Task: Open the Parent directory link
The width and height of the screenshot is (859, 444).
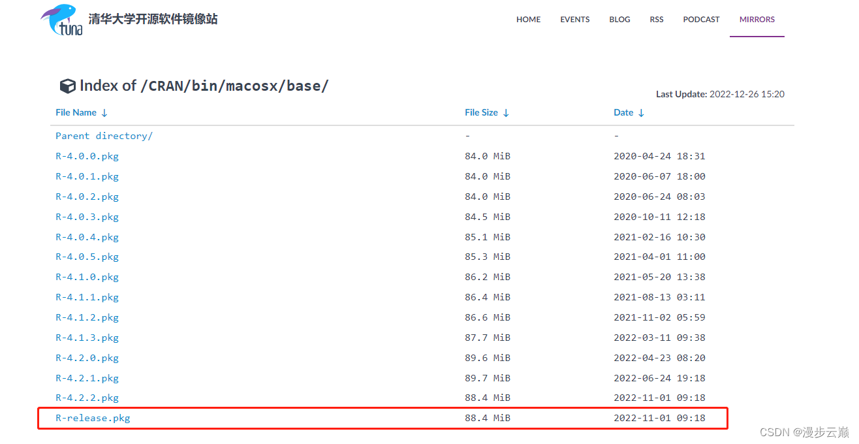Action: (104, 136)
